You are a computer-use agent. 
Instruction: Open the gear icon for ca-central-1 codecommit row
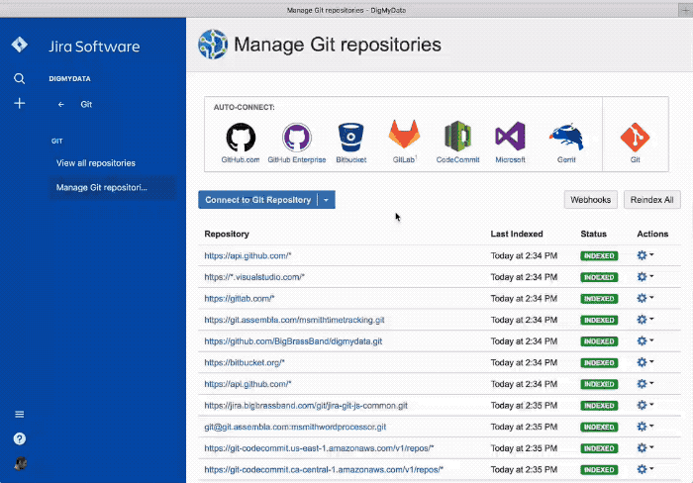point(644,469)
